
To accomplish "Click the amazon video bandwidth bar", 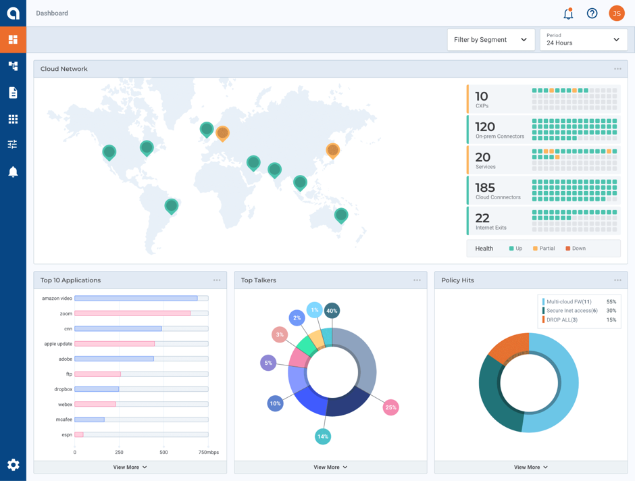I will click(136, 298).
